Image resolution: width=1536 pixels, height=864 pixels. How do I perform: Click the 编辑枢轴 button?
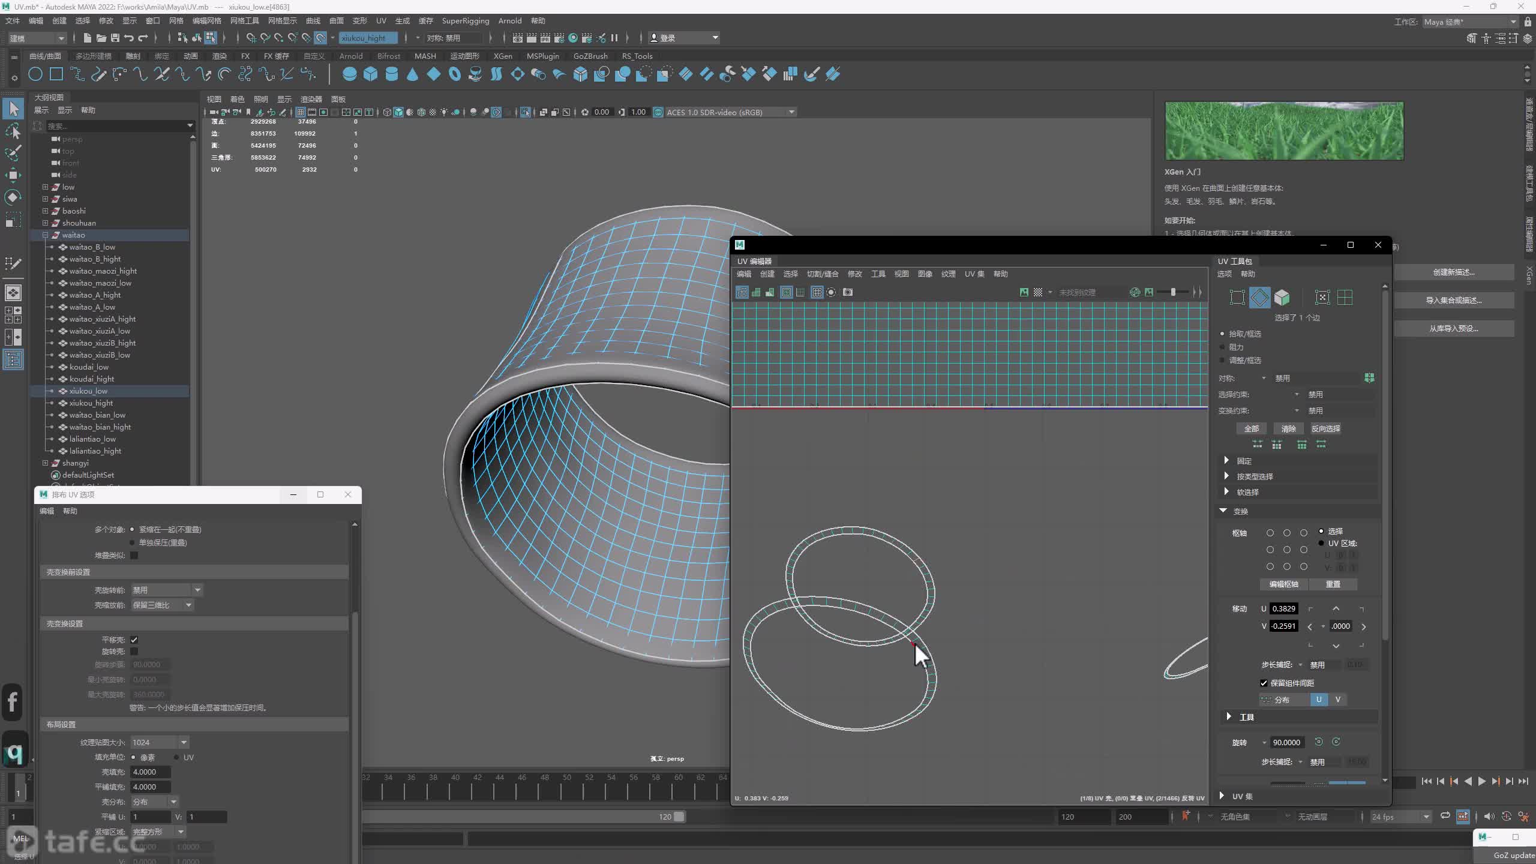[x=1283, y=584]
